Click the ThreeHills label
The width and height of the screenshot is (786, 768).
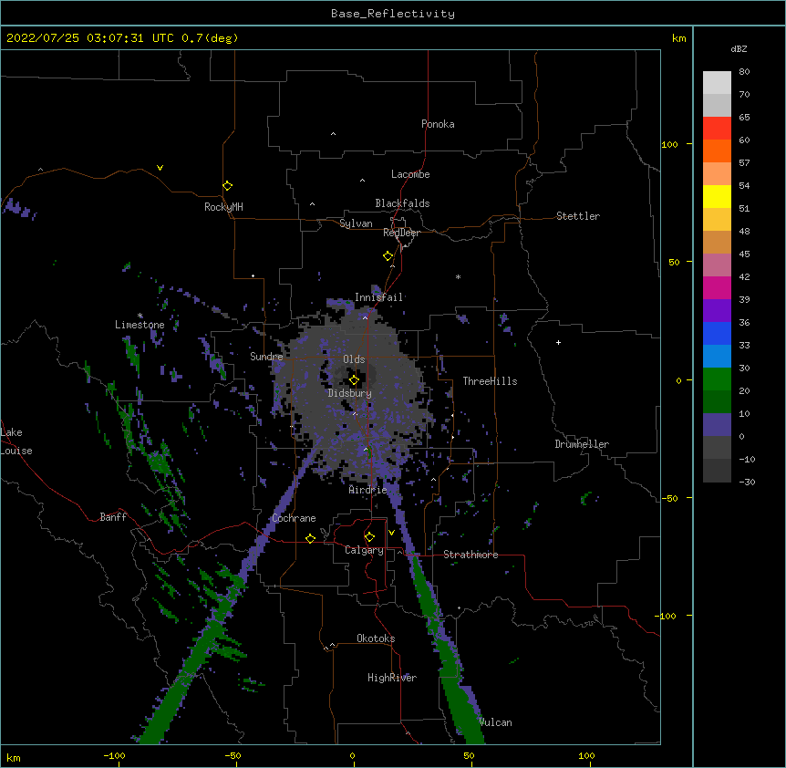490,381
